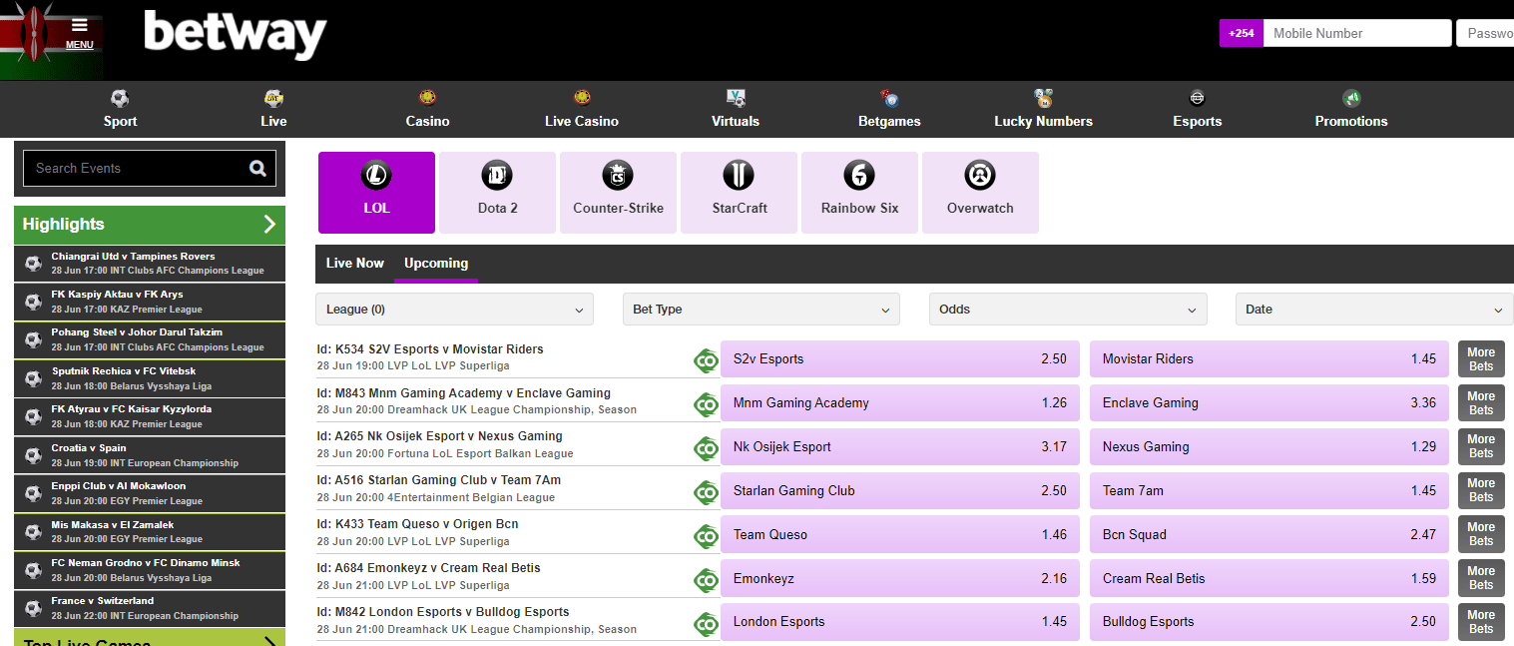Bet on Enclave Gaming at 3.36
This screenshot has width=1514, height=646.
coord(1269,403)
